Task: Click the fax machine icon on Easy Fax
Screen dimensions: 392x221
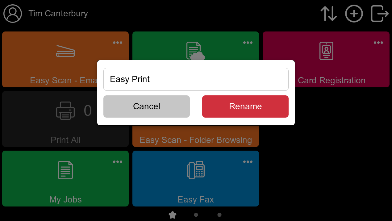Action: (x=196, y=170)
